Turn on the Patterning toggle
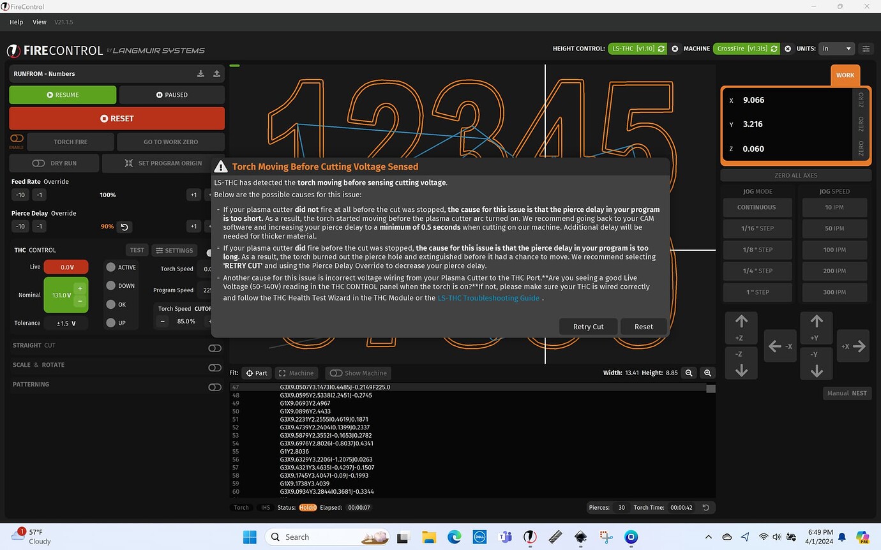Screen dimensions: 881x550 (x=215, y=387)
